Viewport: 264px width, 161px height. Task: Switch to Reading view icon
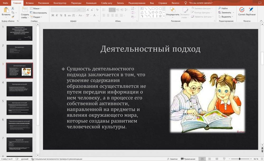[217, 159]
